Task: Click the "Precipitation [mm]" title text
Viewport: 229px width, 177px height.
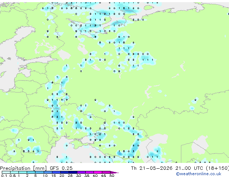Action: (x=23, y=168)
